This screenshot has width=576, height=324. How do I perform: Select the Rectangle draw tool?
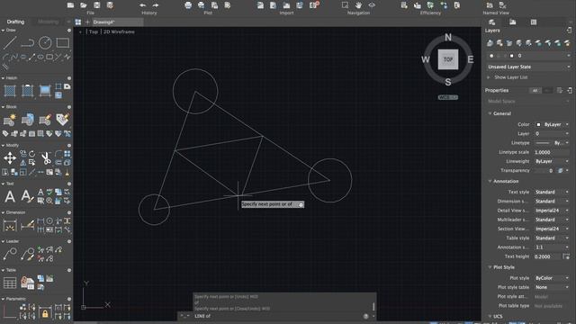click(63, 42)
